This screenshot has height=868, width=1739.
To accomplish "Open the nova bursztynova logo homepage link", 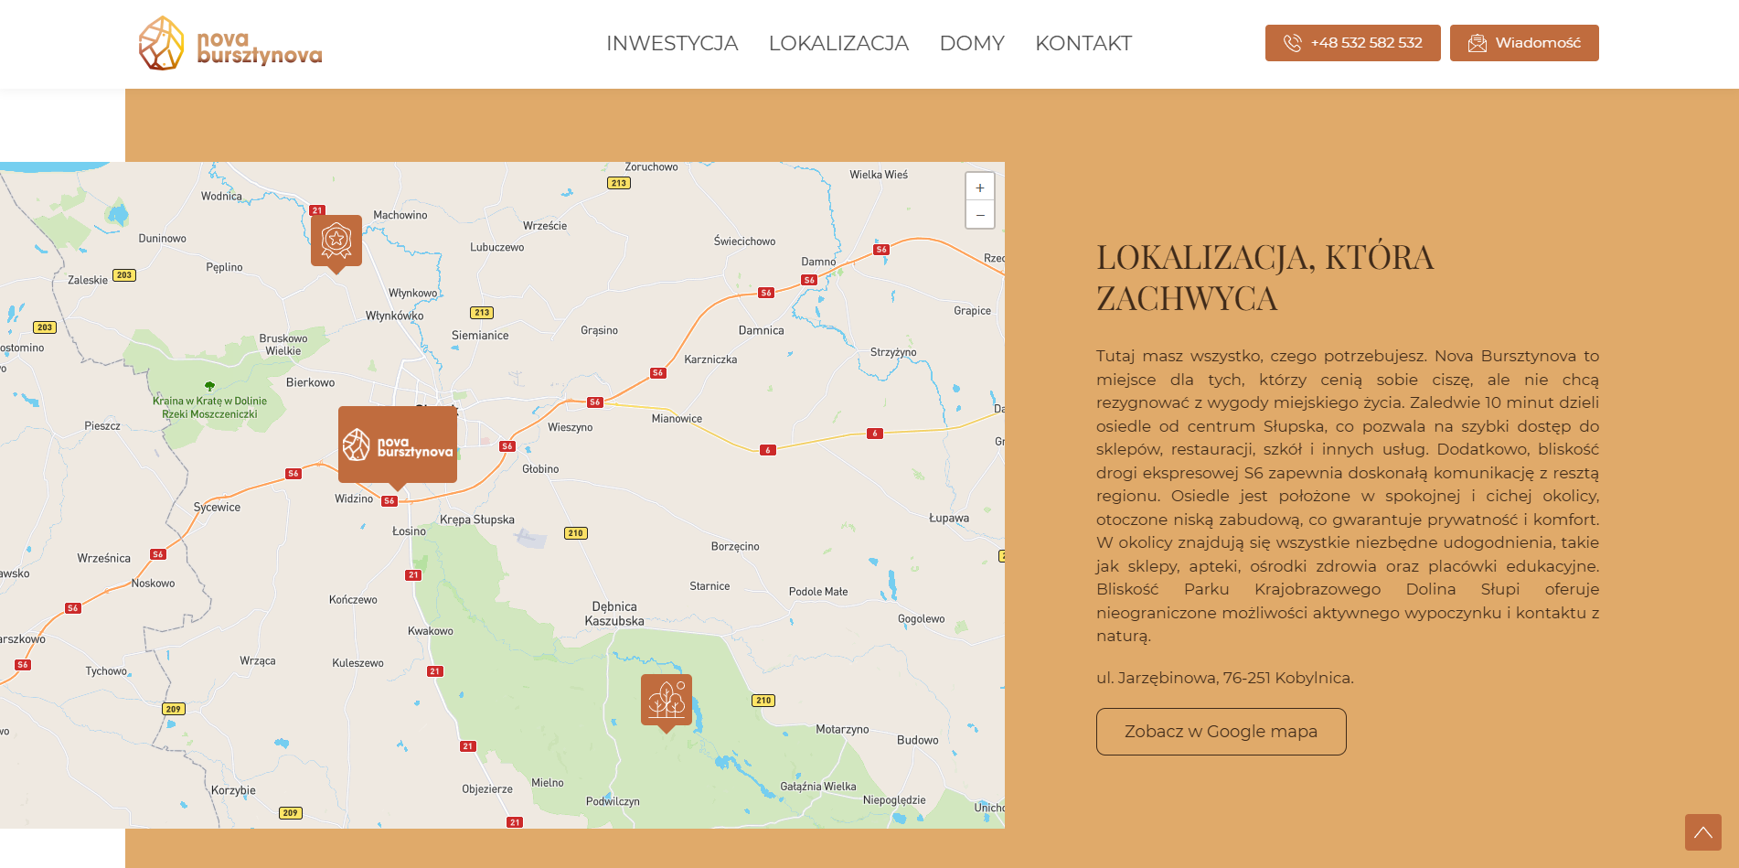I will point(230,43).
